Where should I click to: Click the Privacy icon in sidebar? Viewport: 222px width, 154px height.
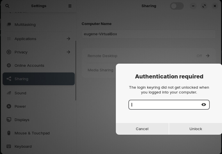[x=9, y=52]
